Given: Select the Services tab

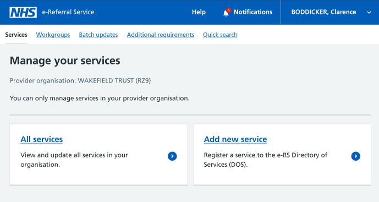Looking at the screenshot, I should [16, 35].
